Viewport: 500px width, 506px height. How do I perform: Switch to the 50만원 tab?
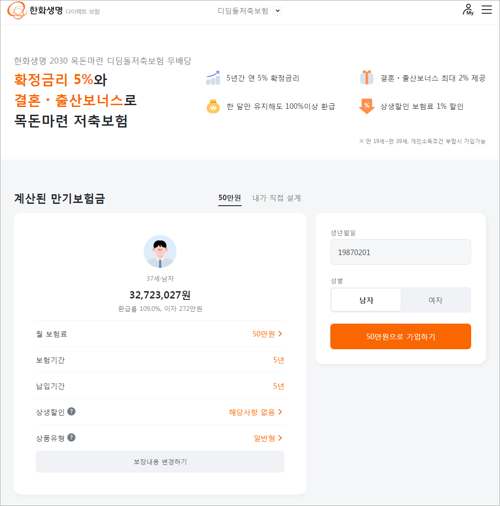pyautogui.click(x=230, y=197)
